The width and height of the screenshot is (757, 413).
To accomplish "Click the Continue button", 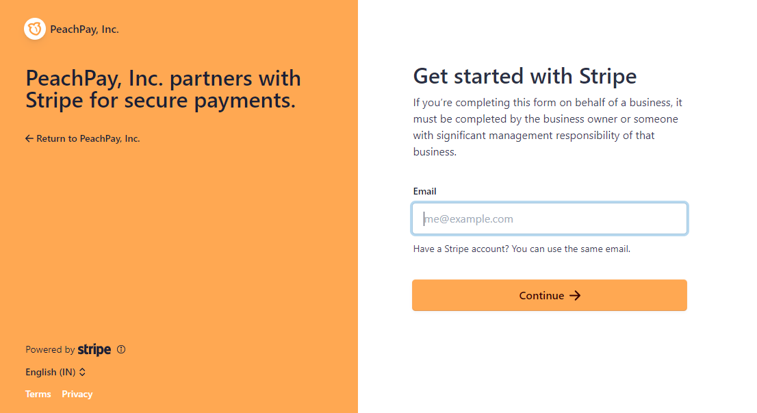I will point(550,295).
